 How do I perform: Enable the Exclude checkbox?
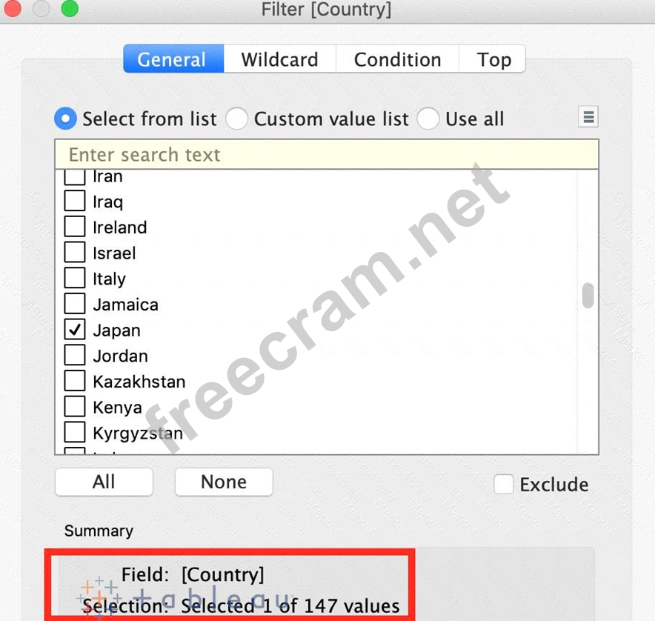tap(504, 484)
